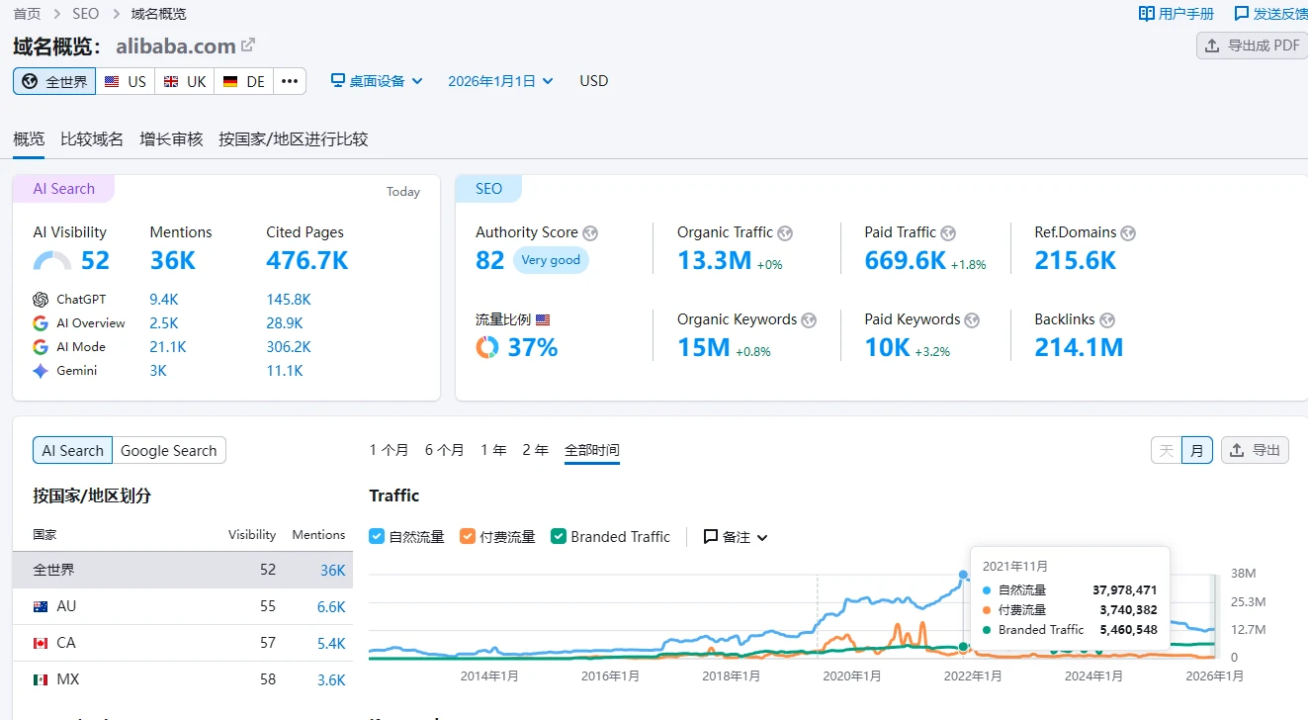Viewport: 1308px width, 720px height.
Task: Toggle the 付费流量 checkbox
Action: click(x=468, y=536)
